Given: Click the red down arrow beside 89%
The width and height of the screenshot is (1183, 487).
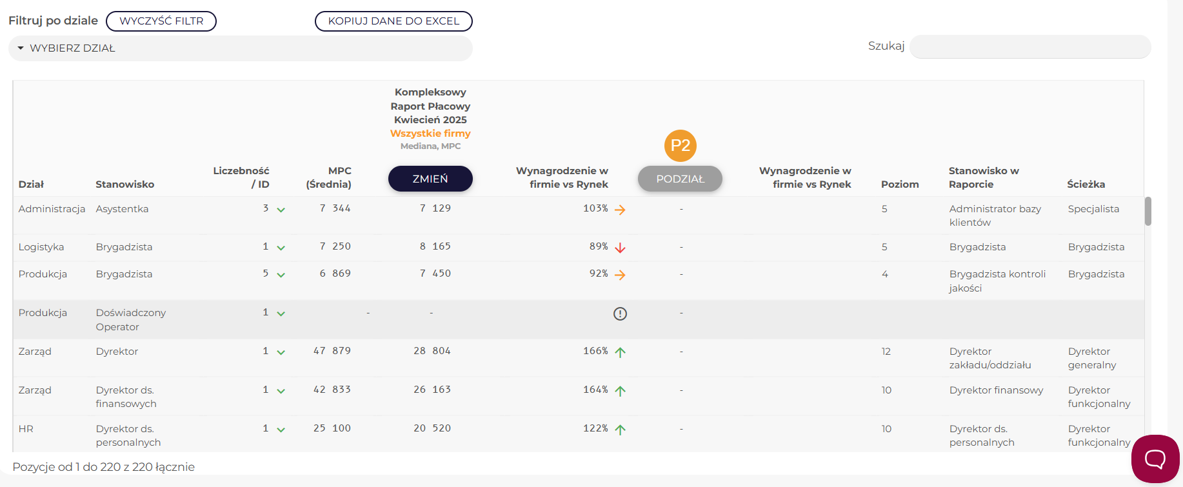Looking at the screenshot, I should [620, 248].
